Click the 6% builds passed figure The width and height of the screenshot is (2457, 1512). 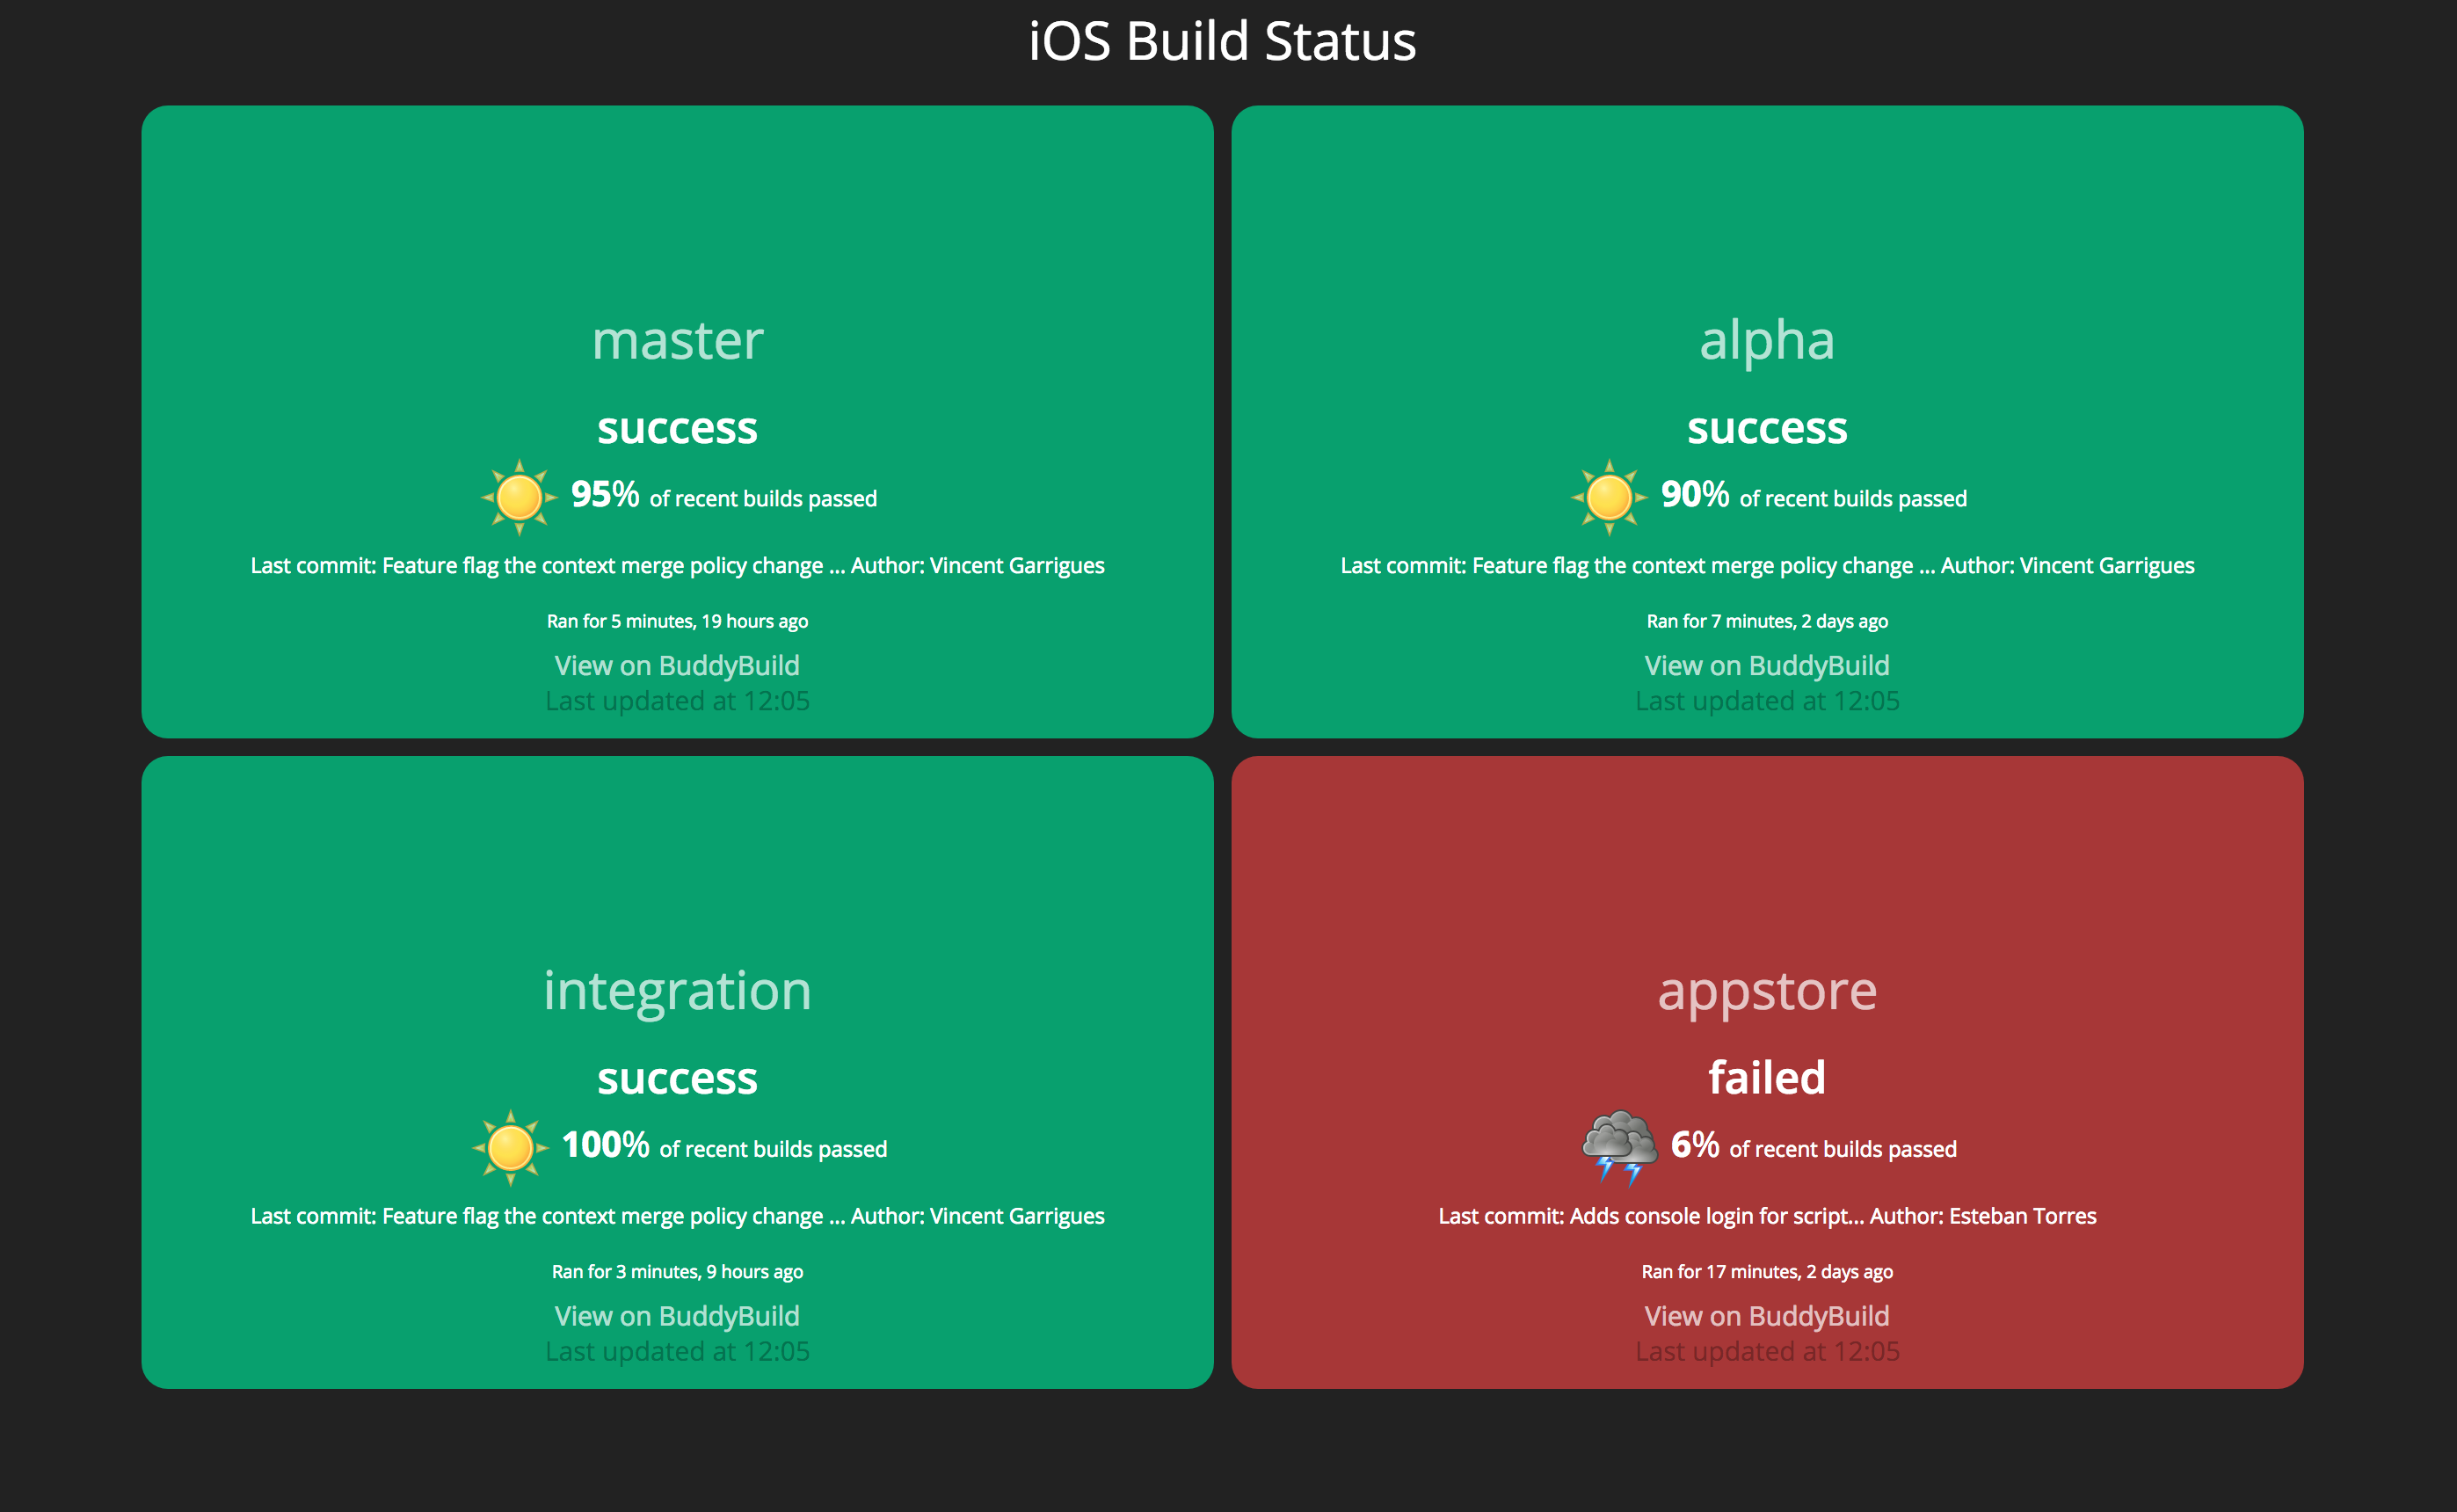coord(1694,1144)
